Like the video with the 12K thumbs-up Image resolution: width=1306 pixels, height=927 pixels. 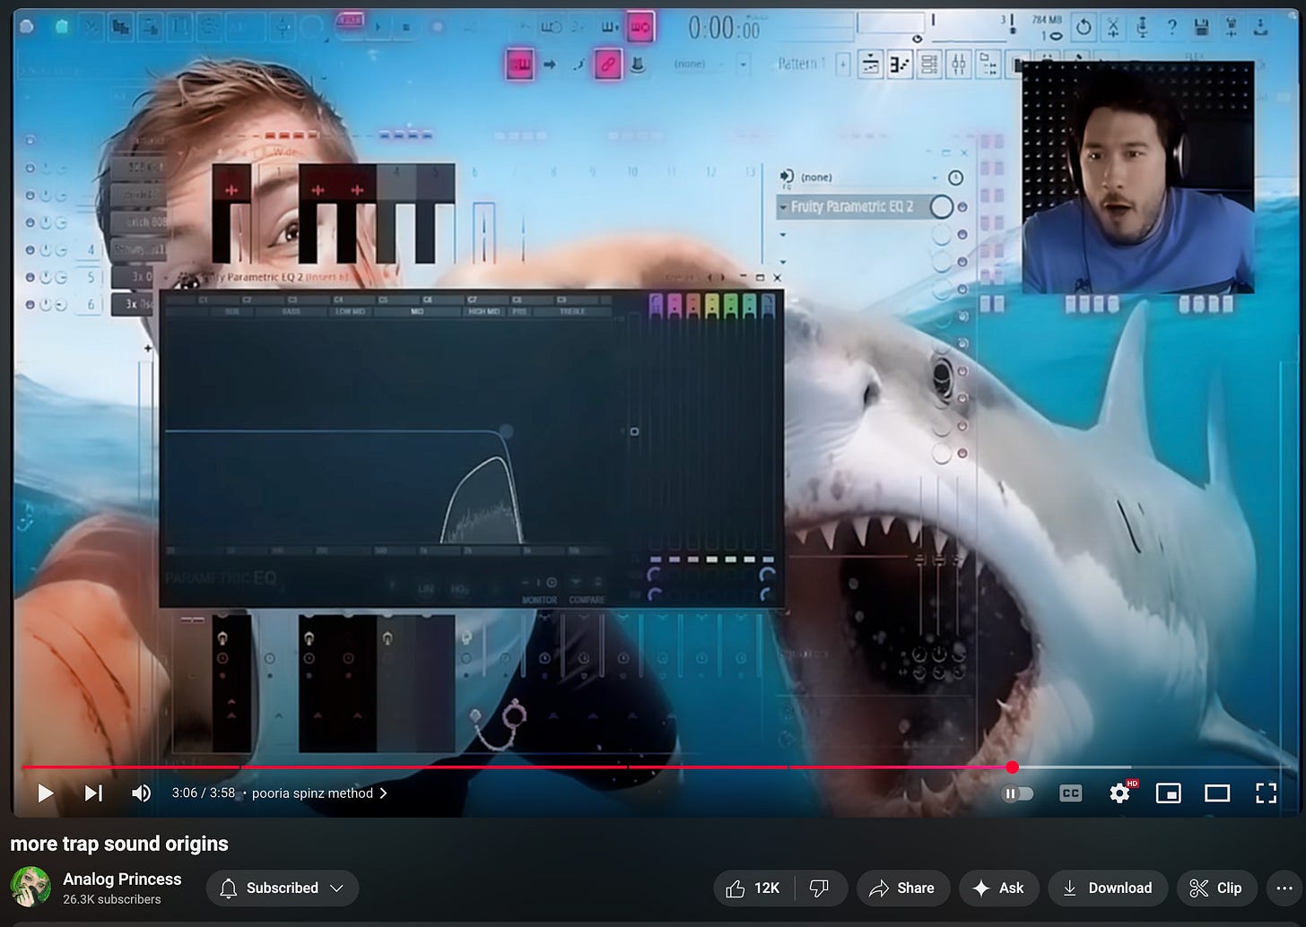pyautogui.click(x=753, y=888)
